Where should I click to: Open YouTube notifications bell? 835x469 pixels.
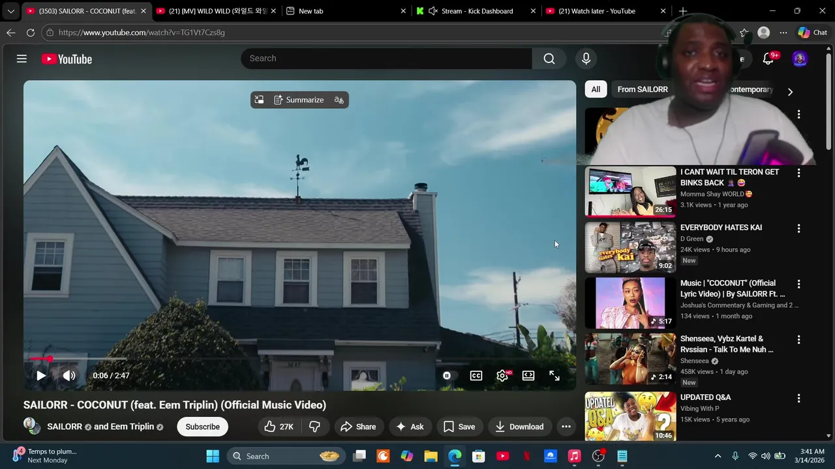point(768,59)
